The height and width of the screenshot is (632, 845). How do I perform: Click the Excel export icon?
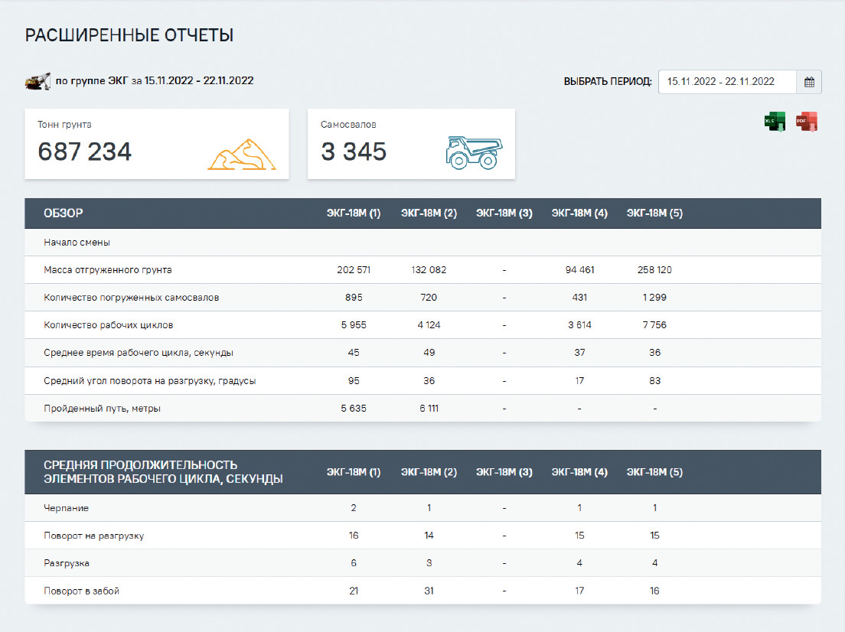click(775, 122)
